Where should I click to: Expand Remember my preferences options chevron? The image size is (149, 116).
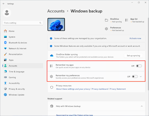141,77
